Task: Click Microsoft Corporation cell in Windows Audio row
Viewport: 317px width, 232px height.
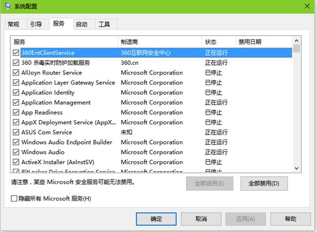Action: [152, 152]
